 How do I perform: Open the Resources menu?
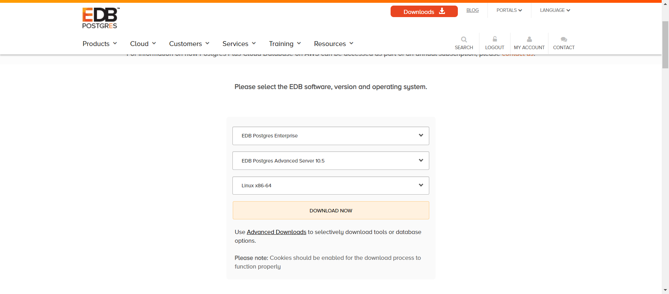pyautogui.click(x=333, y=44)
